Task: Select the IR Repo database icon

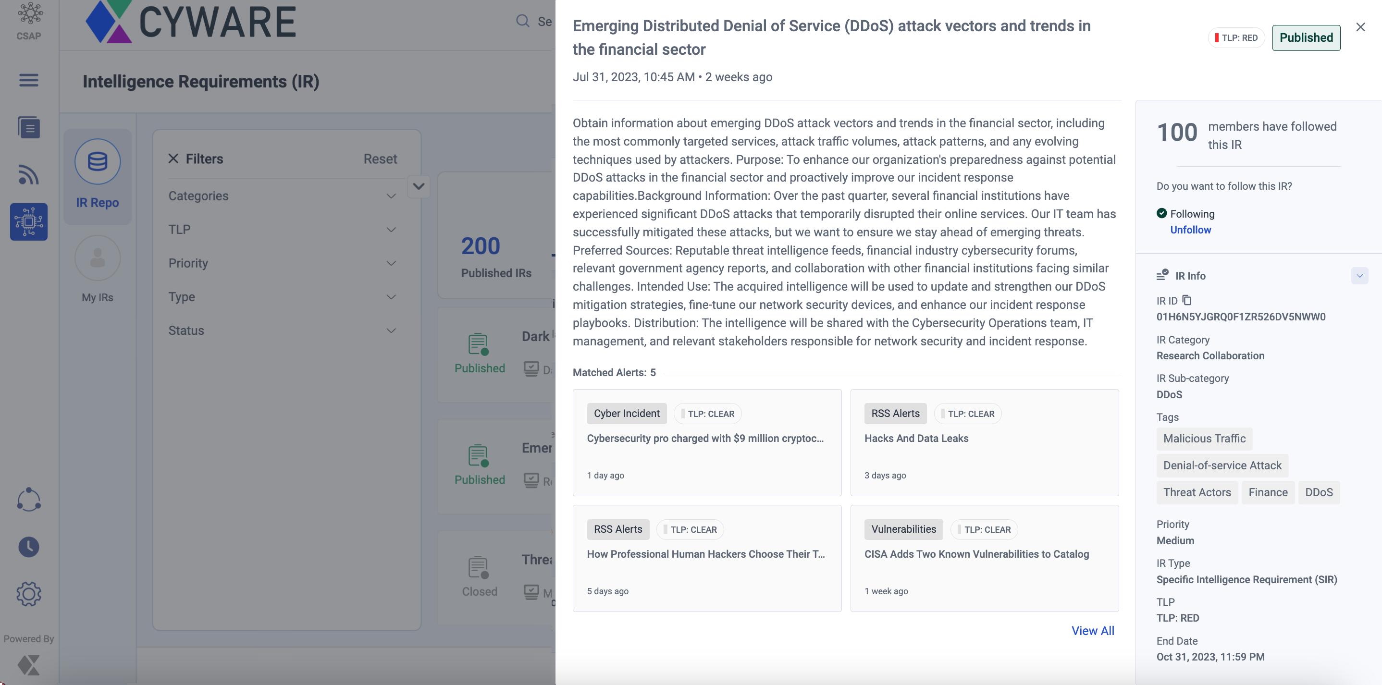Action: click(x=98, y=161)
